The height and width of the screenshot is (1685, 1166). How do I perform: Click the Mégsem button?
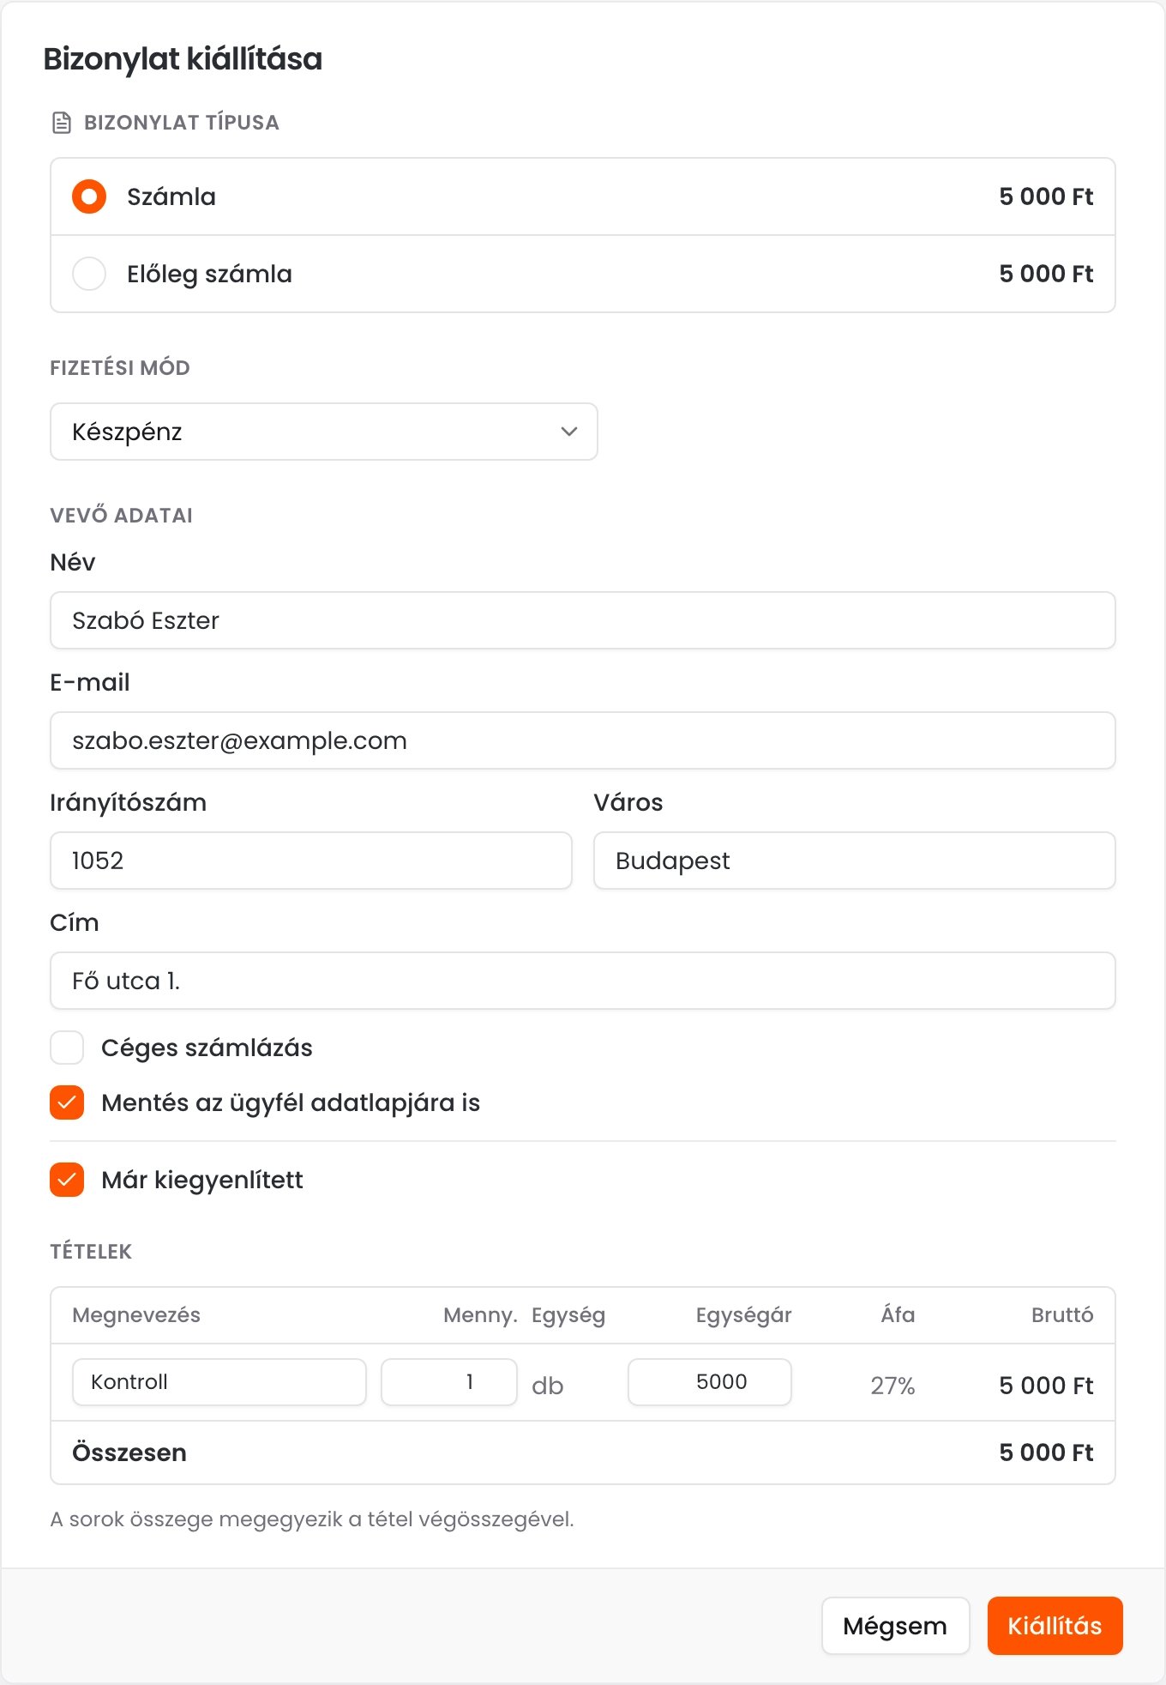tap(896, 1626)
